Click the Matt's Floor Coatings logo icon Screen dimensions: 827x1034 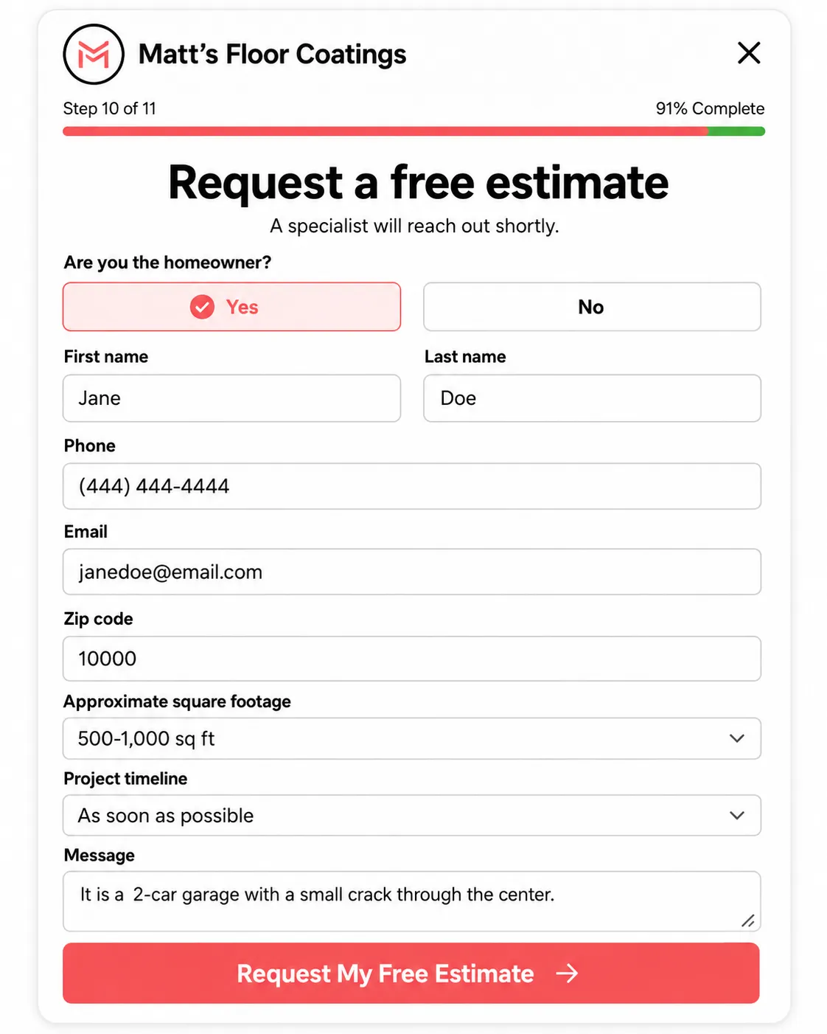click(x=94, y=55)
